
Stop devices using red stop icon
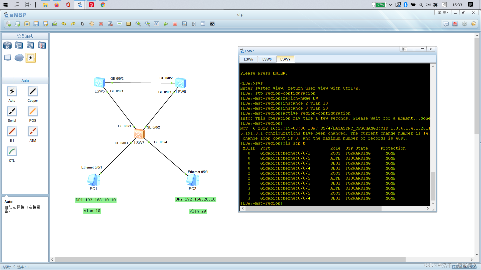(x=175, y=24)
